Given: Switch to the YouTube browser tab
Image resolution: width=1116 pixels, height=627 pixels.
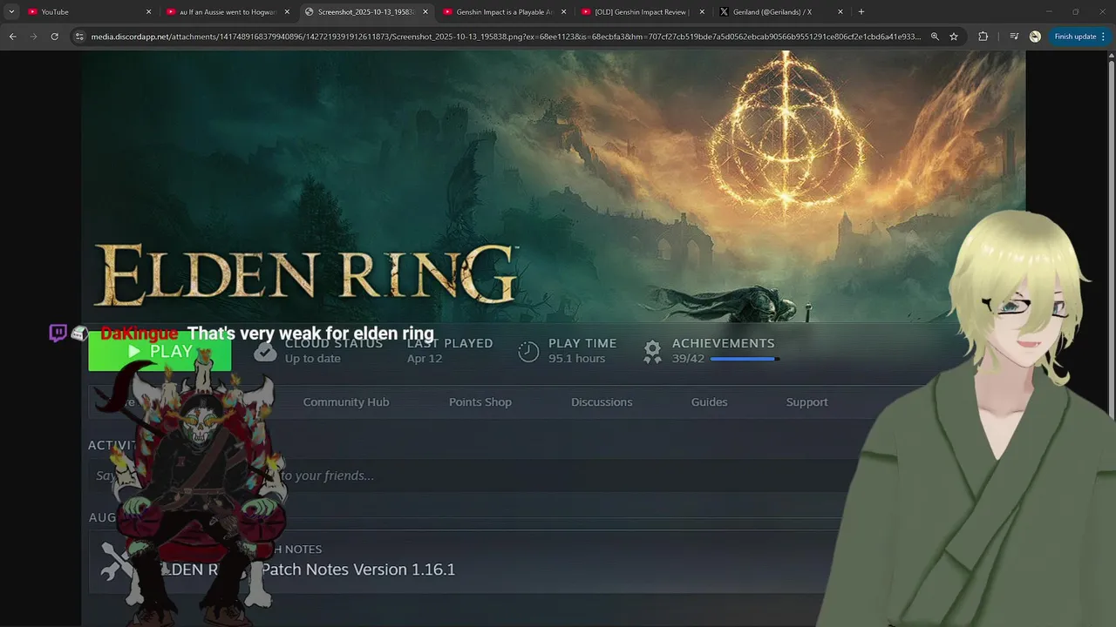Looking at the screenshot, I should [85, 11].
